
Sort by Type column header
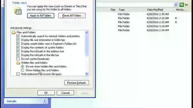click(x=122, y=10)
